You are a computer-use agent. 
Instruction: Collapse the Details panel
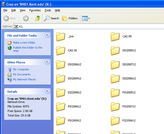tap(47, 91)
